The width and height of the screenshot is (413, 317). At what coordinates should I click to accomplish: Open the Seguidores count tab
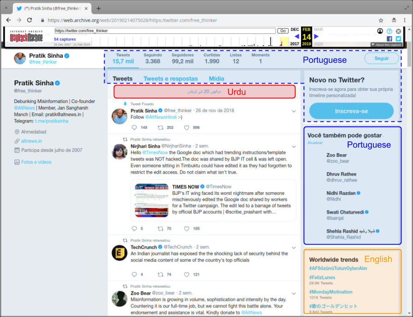[183, 59]
